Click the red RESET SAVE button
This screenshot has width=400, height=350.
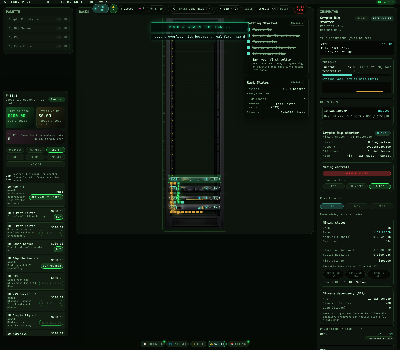click(300, 9)
